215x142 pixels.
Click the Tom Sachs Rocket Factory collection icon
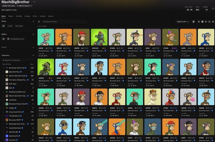click(x=7, y=80)
